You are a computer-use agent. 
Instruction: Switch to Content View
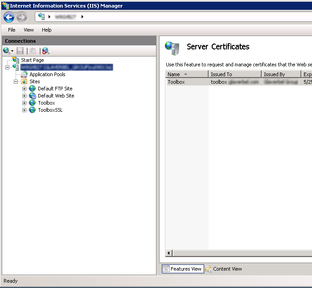(224, 269)
